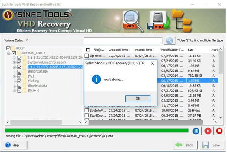Click the 26 Bytes size cell
Image resolution: width=227 pixels, height=152 pixels.
194,111
